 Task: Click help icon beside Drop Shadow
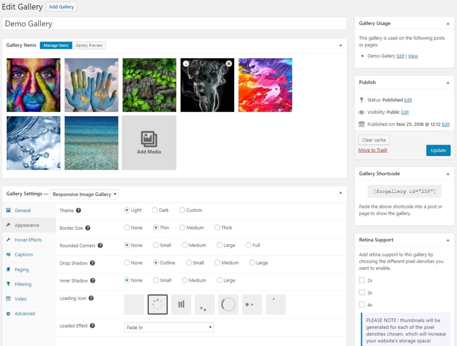click(92, 263)
